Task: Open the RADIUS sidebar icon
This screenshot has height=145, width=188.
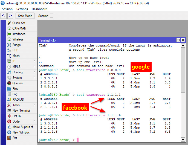Action: 9,100
